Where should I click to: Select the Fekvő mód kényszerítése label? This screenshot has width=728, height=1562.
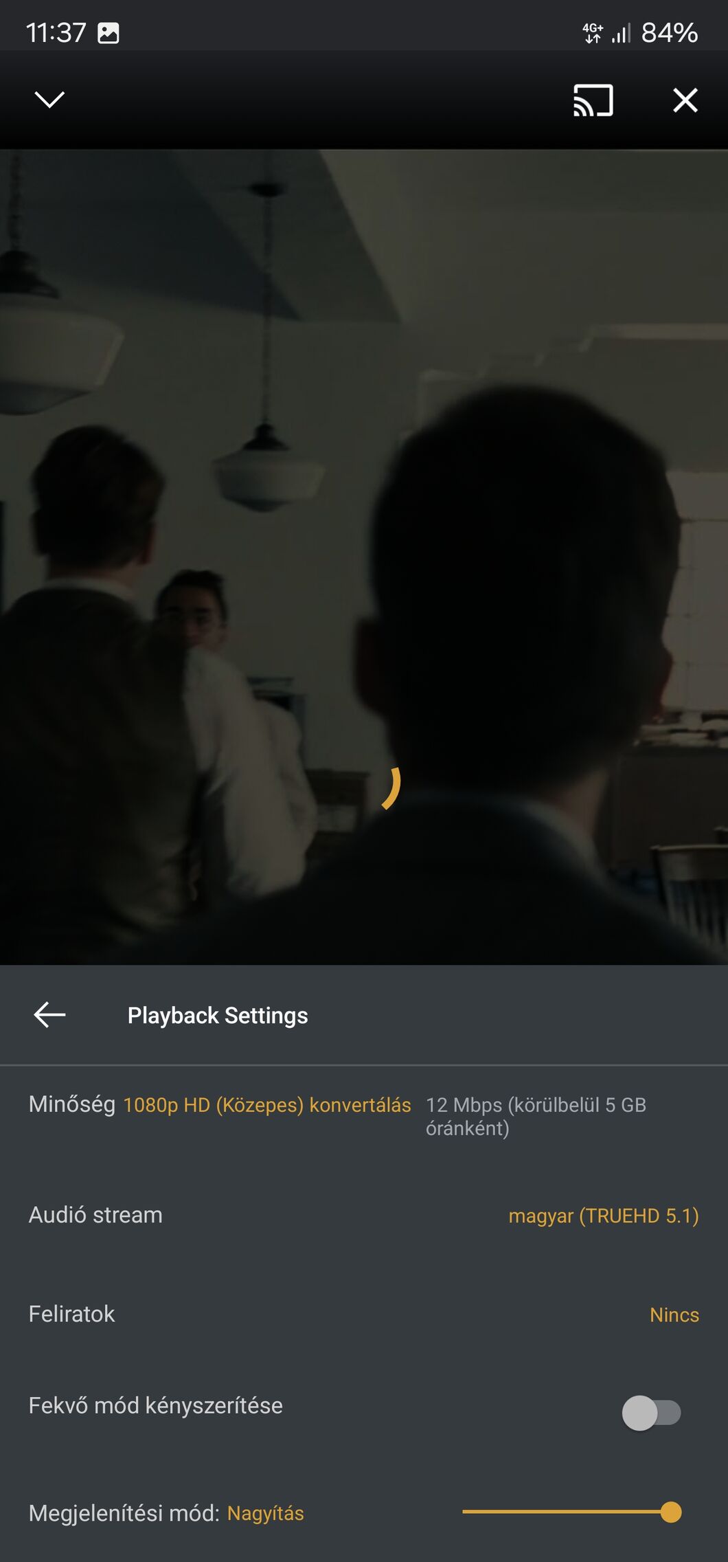(x=156, y=1405)
